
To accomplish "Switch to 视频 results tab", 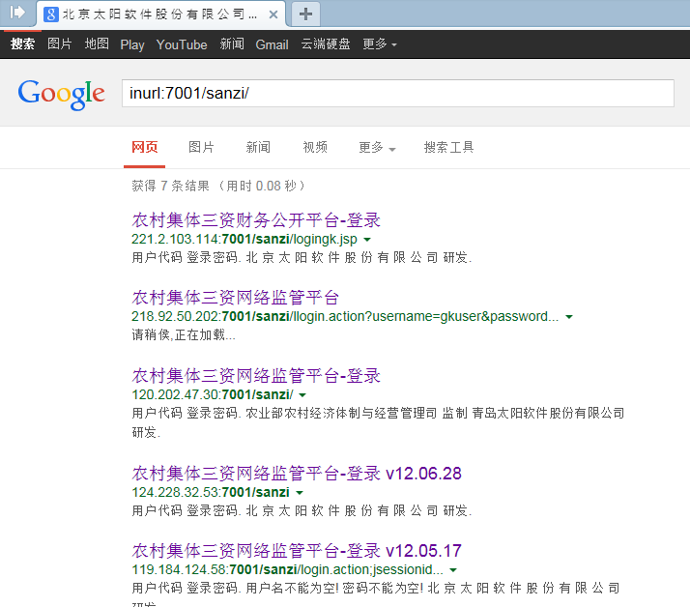I will 315,147.
